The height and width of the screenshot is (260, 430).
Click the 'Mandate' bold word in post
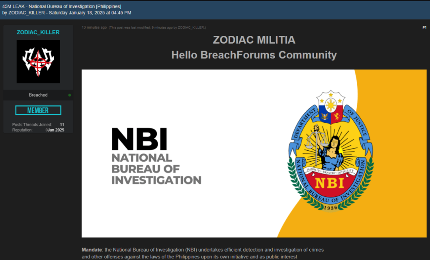92,250
